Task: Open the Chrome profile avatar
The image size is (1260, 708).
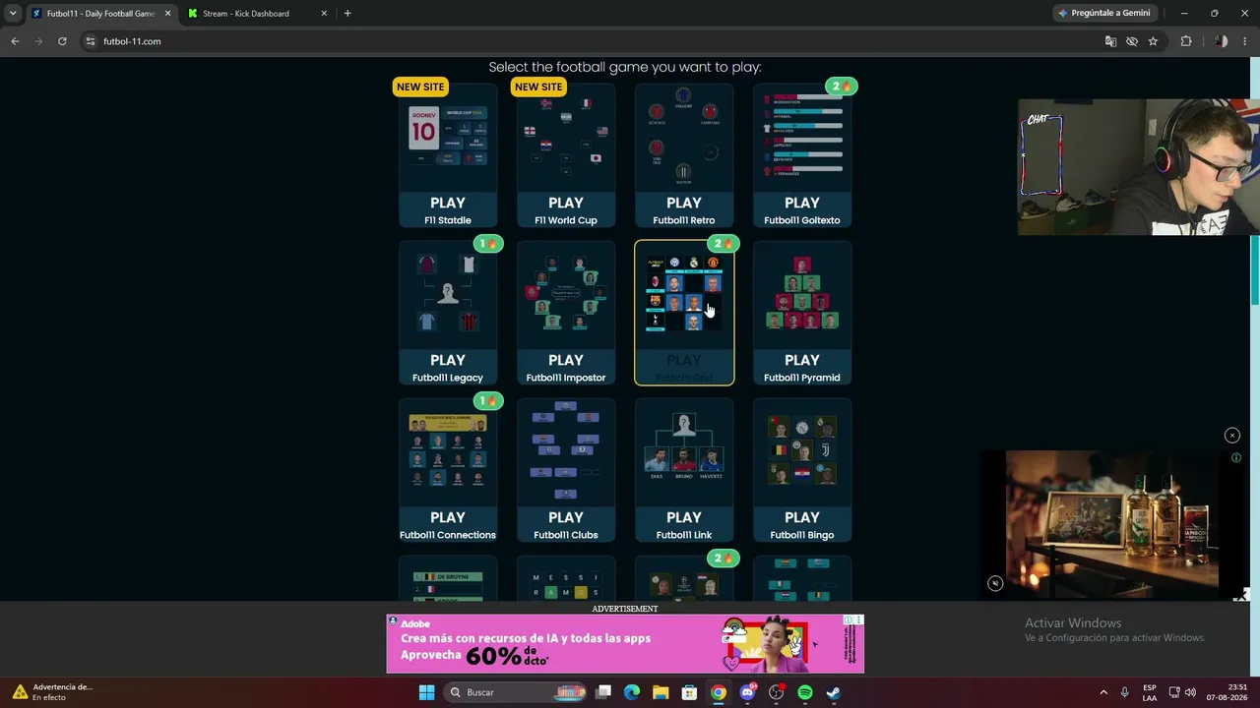Action: tap(1221, 41)
